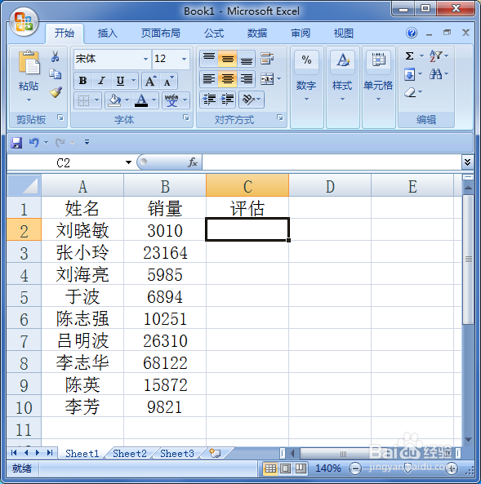Toggle underline formatting
The image size is (481, 484).
(120, 81)
